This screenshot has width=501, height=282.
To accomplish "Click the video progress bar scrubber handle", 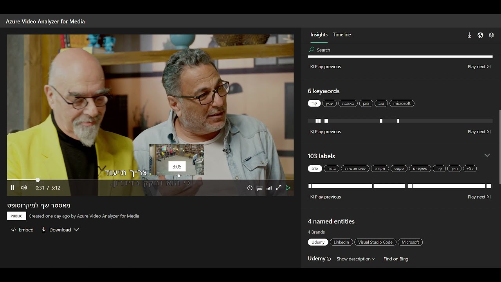I will (x=38, y=180).
